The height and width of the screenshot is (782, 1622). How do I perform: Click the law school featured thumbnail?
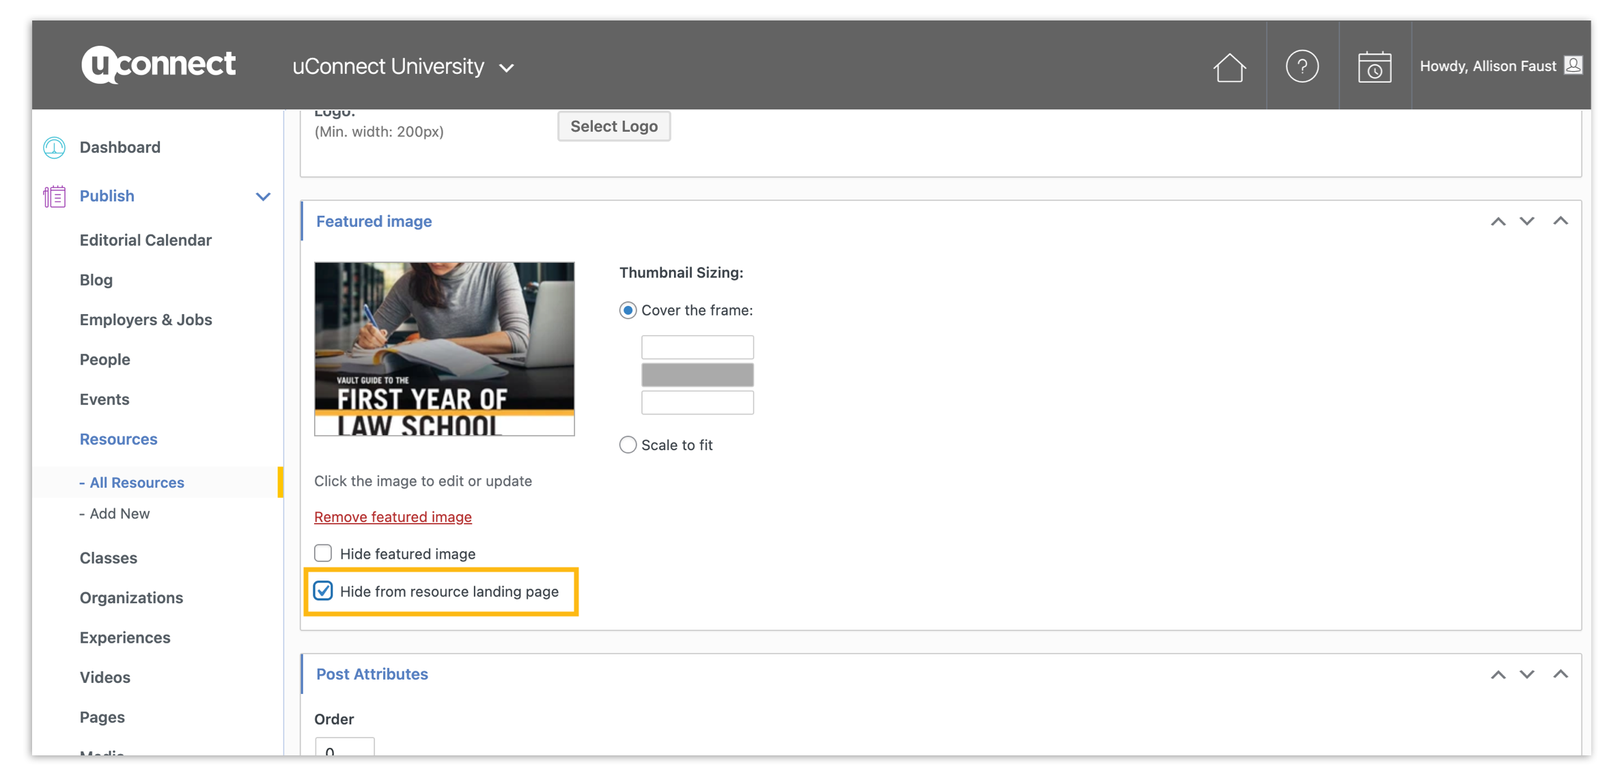(x=444, y=348)
